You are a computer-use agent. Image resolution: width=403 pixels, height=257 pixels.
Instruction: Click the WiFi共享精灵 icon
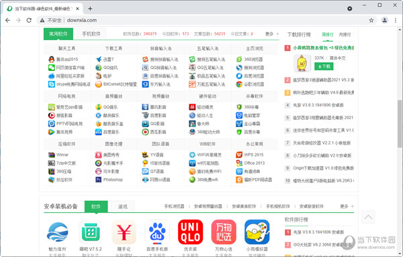tap(192, 155)
